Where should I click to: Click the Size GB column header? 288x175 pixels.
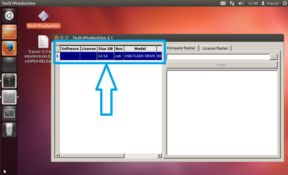tap(106, 48)
